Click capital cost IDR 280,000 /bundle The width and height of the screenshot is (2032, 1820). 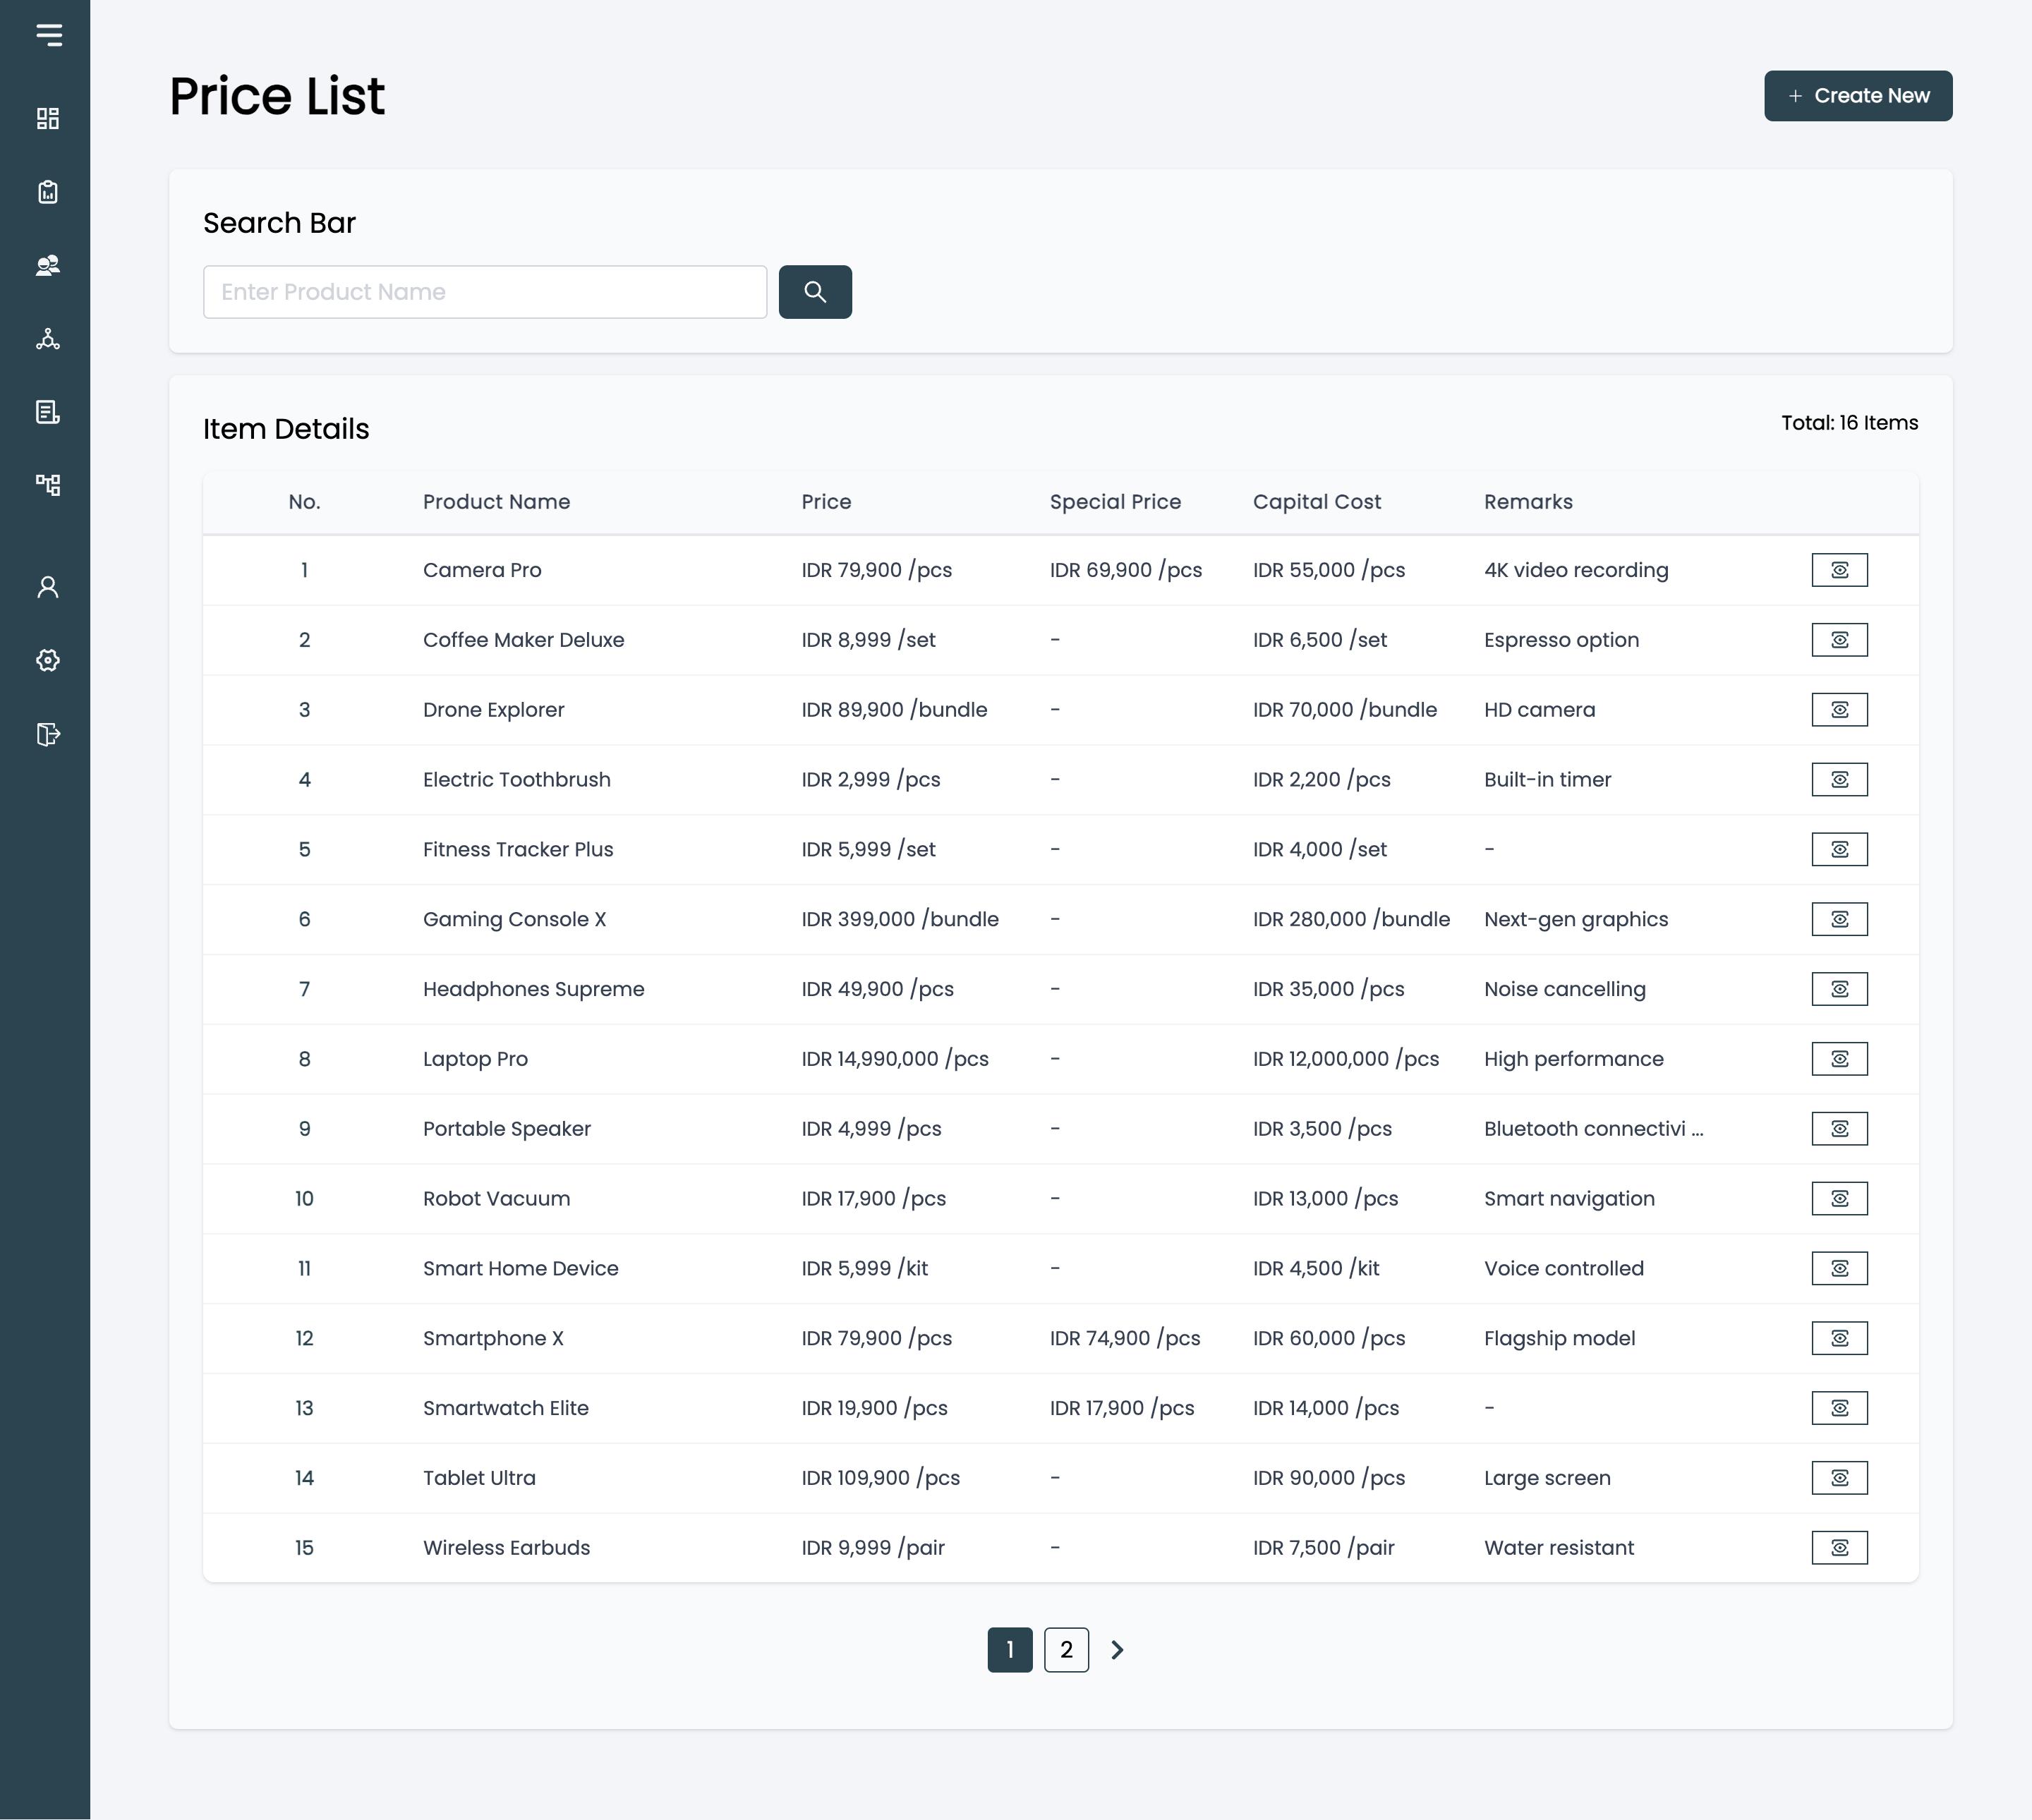tap(1351, 919)
